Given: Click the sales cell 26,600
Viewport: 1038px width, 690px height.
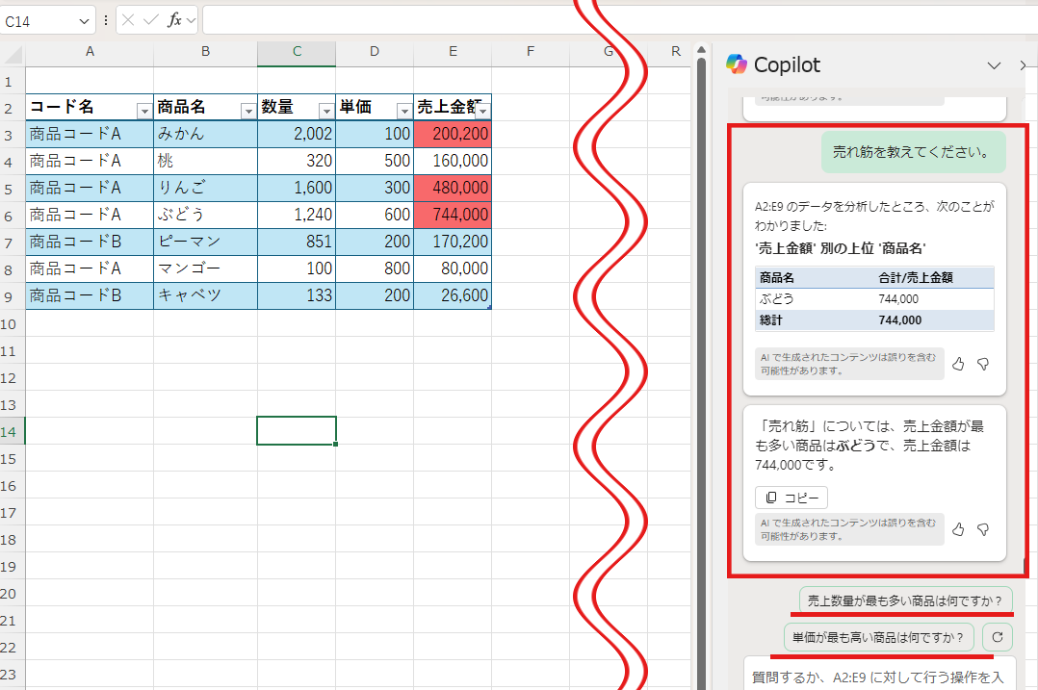Looking at the screenshot, I should pyautogui.click(x=453, y=295).
